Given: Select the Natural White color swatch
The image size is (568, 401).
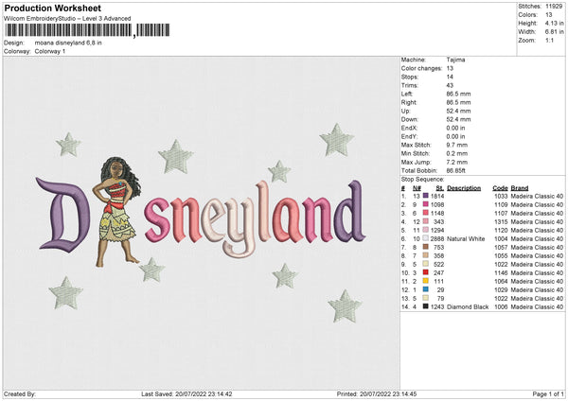Looking at the screenshot, I should (x=426, y=238).
